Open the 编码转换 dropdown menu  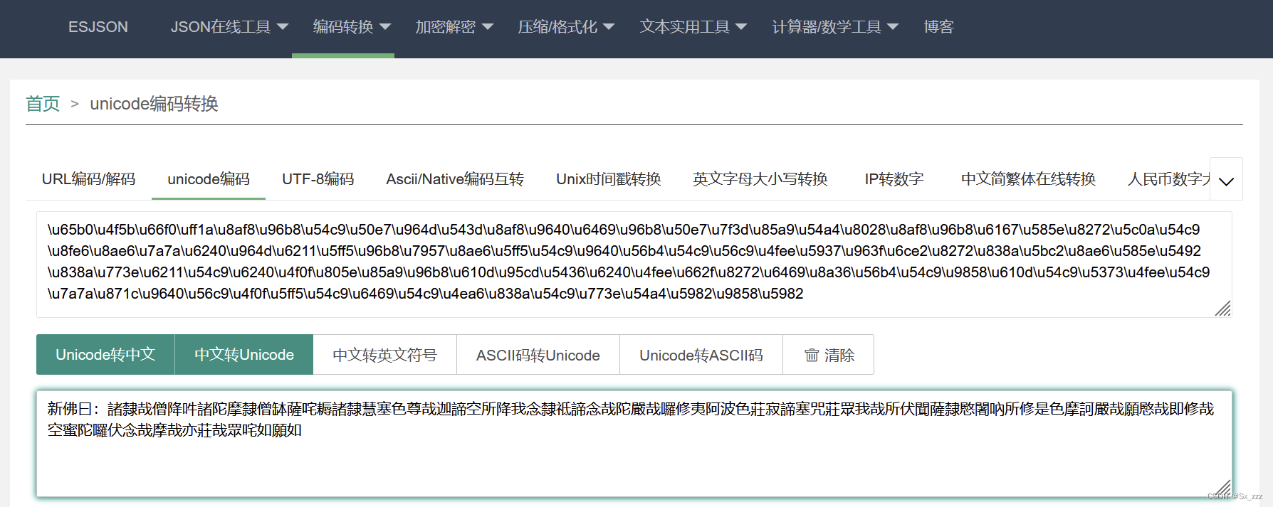click(352, 27)
